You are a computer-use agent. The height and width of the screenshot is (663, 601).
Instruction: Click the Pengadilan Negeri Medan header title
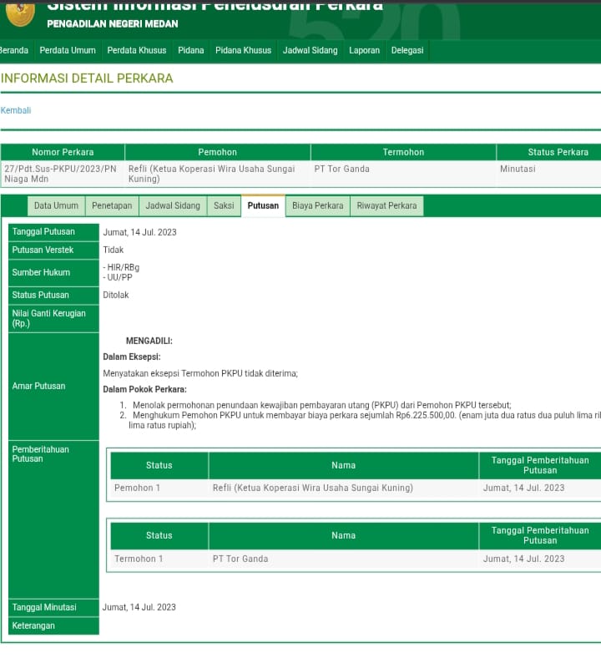112,23
